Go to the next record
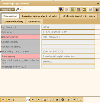The height and width of the screenshot is (103, 100). [33, 100]
